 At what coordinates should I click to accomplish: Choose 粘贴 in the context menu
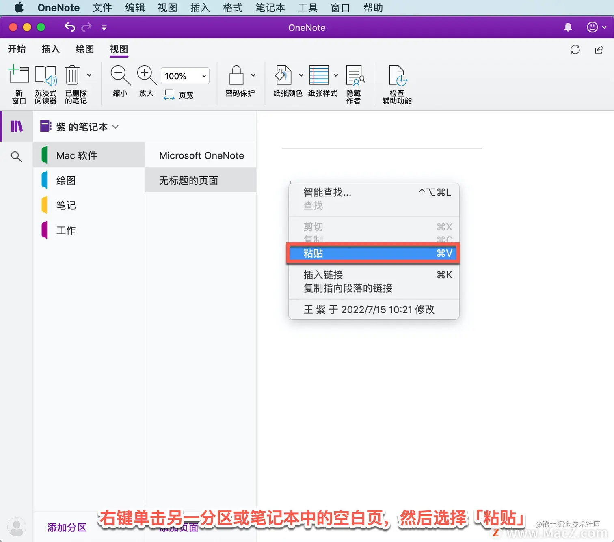coord(373,253)
